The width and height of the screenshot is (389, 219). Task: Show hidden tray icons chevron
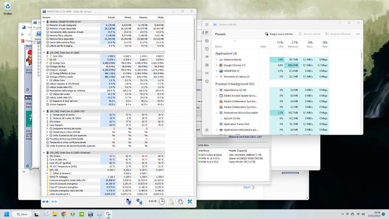[x=343, y=214]
